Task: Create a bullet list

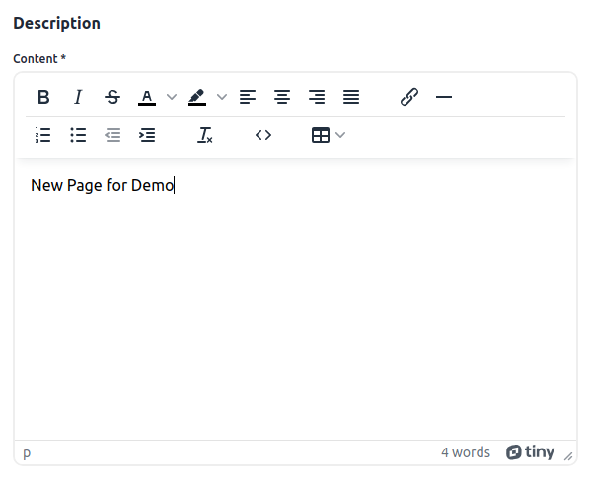Action: [x=78, y=135]
